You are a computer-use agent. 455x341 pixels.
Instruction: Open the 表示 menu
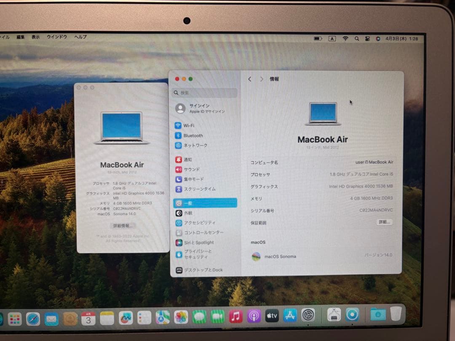[x=35, y=37]
